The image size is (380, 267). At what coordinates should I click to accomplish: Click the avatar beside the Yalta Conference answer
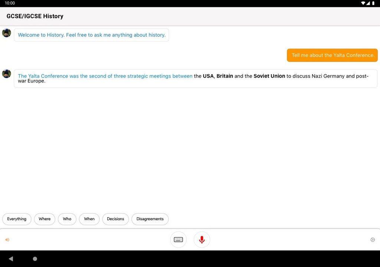[7, 74]
